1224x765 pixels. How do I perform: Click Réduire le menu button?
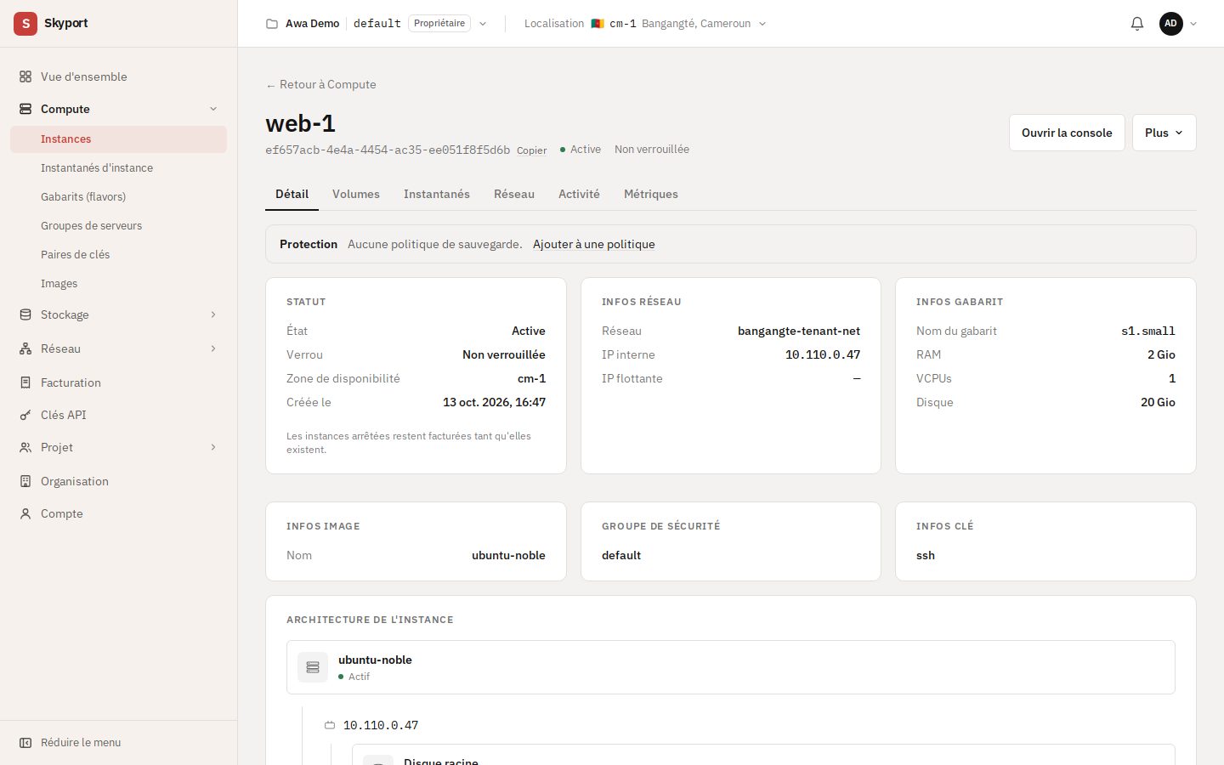click(x=118, y=742)
